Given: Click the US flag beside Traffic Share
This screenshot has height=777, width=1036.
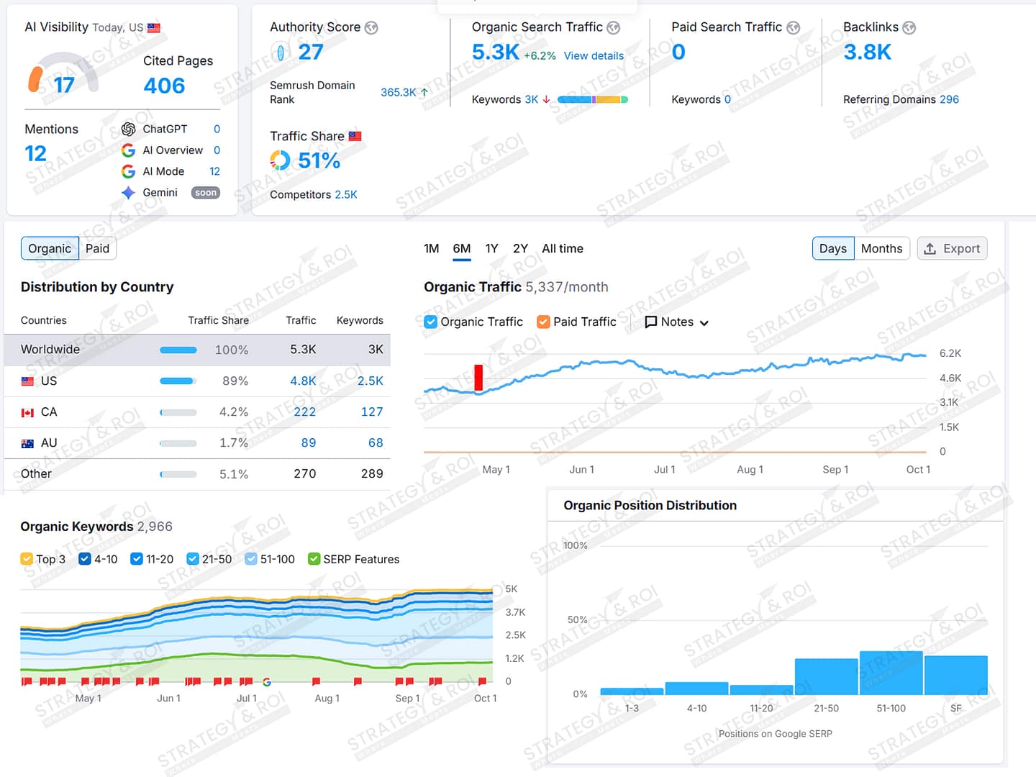Looking at the screenshot, I should [x=355, y=136].
